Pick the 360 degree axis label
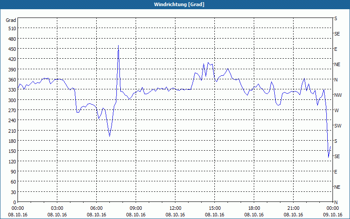The width and height of the screenshot is (350, 219). point(12,80)
